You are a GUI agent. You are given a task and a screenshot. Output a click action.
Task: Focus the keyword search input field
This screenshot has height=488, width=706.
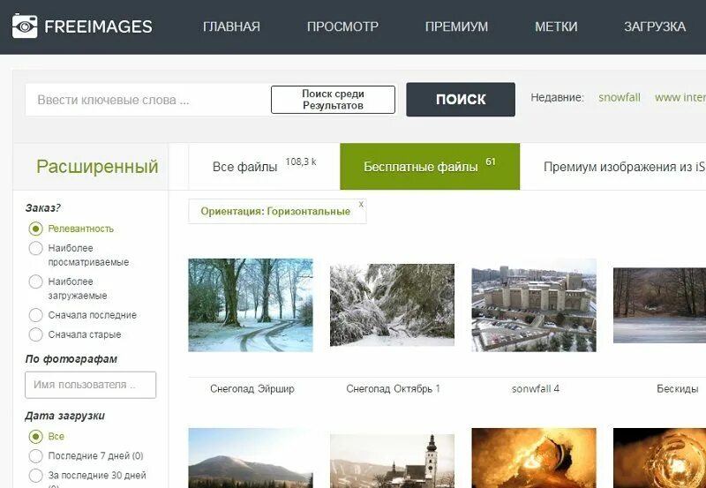[x=147, y=100]
